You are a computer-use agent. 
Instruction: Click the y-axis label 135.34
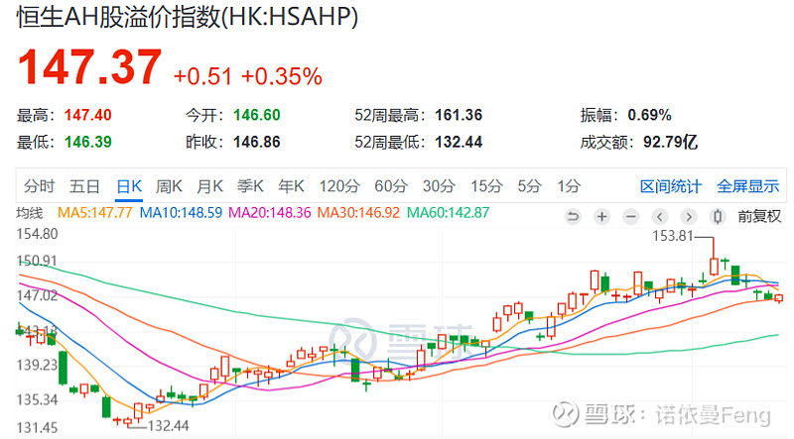tap(37, 400)
